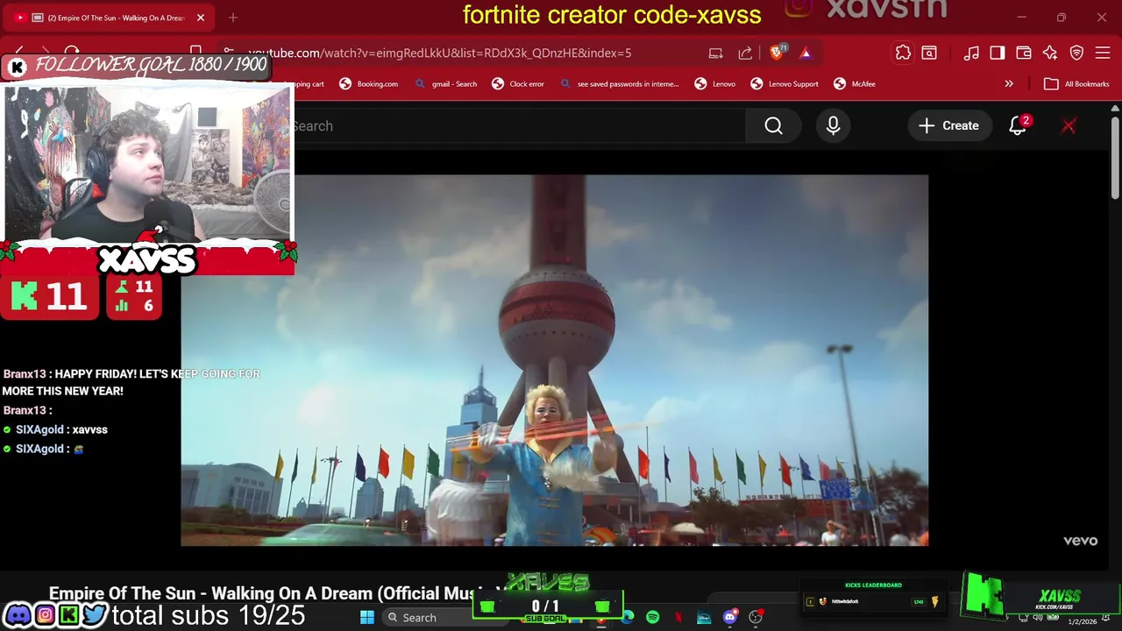Open the Brave Wallet icon
1122x631 pixels.
point(1024,53)
